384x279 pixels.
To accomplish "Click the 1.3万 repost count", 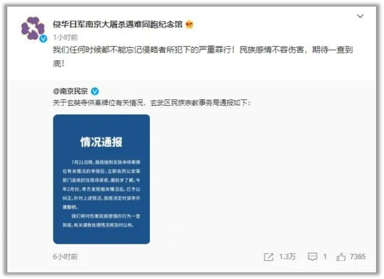I will [288, 256].
